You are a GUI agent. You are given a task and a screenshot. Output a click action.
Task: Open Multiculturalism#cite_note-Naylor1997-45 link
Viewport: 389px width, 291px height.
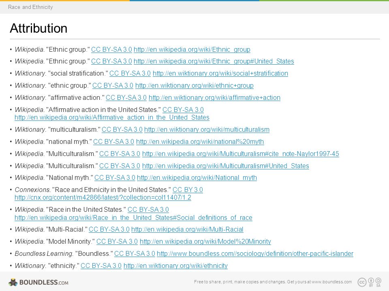point(240,154)
